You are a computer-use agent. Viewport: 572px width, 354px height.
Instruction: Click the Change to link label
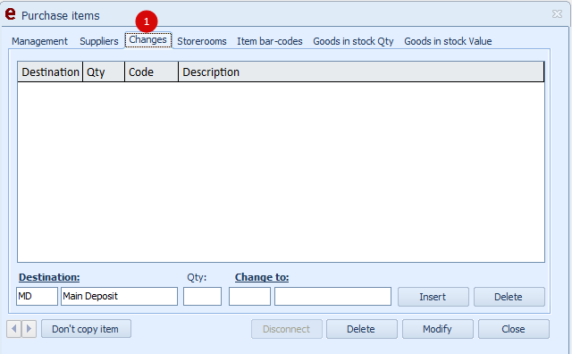coord(262,277)
